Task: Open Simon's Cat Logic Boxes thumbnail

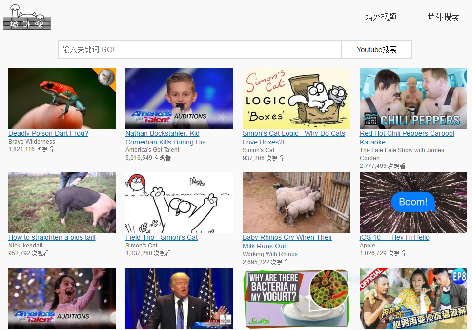Action: coord(296,99)
